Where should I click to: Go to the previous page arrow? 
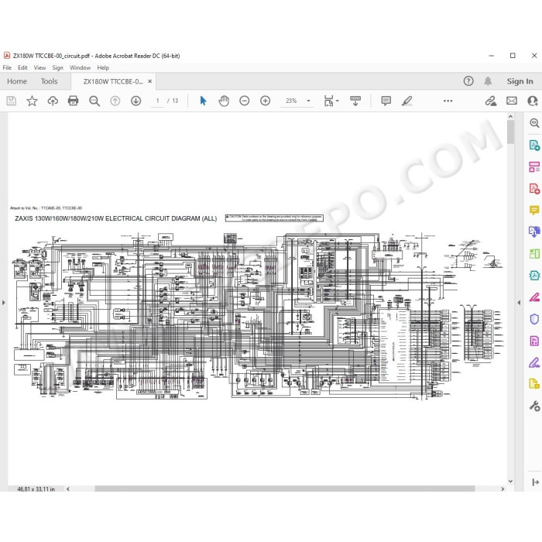pos(115,101)
